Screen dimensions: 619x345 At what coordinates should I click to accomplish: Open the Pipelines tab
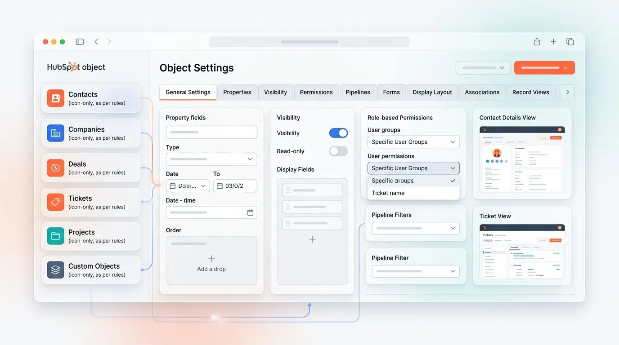click(358, 92)
